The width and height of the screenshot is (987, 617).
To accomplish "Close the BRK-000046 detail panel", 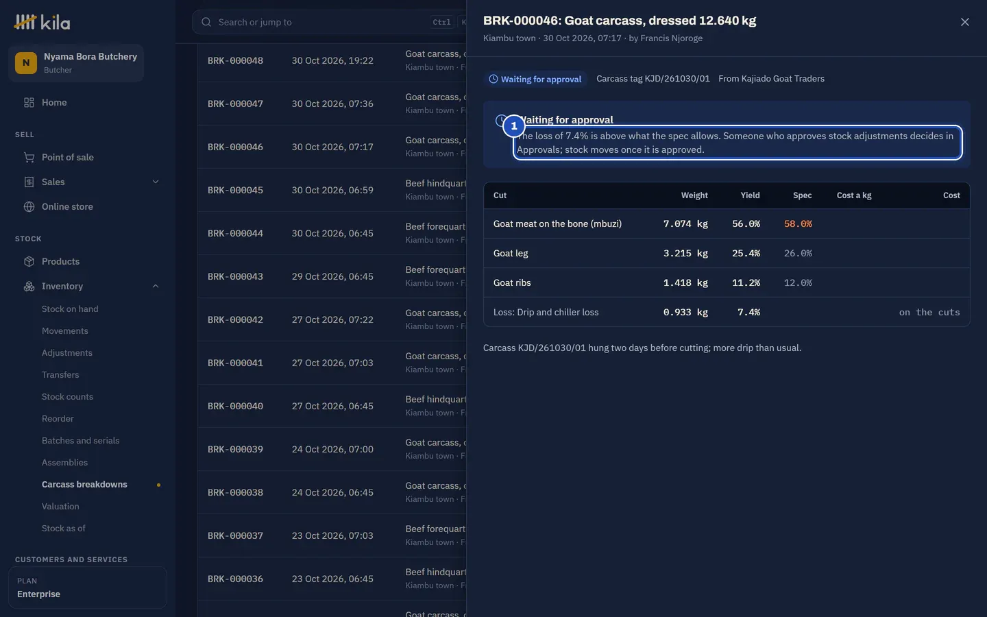I will 965,22.
